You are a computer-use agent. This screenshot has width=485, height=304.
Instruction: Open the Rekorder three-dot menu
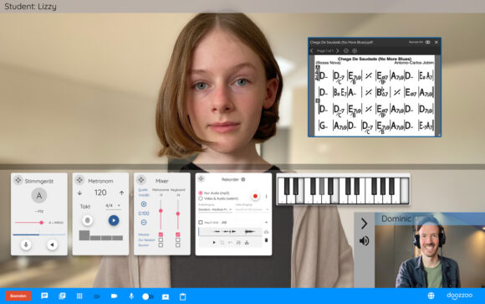(266, 196)
